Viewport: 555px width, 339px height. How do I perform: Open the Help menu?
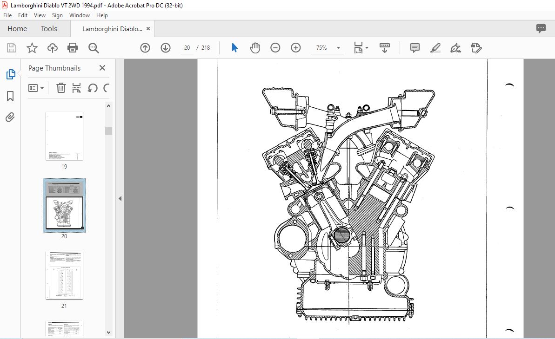[x=102, y=15]
